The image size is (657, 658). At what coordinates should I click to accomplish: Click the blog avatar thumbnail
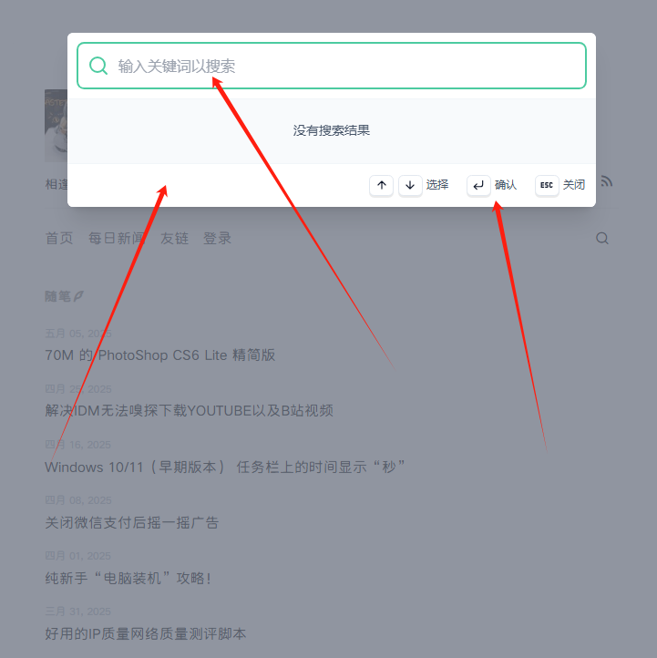[56, 126]
